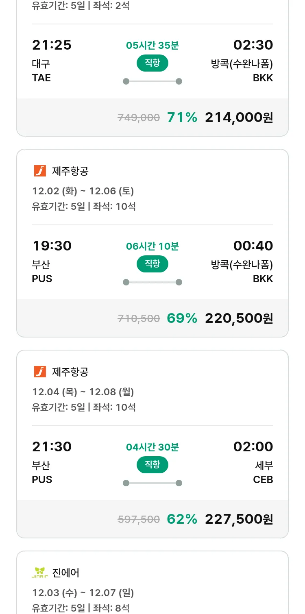The height and width of the screenshot is (614, 305).
Task: Choose the 220,500원 fare
Action: coord(239,318)
